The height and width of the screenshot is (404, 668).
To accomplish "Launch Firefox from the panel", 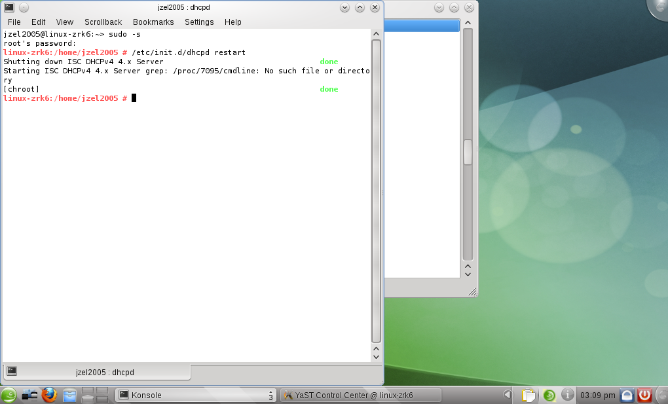I will pyautogui.click(x=49, y=395).
